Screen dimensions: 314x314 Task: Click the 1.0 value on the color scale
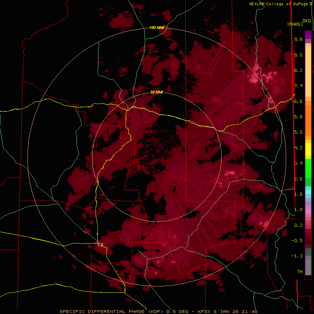298,210
